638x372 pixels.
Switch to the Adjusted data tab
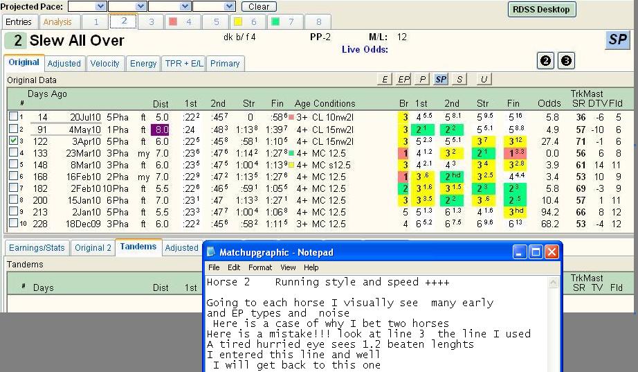pos(64,64)
